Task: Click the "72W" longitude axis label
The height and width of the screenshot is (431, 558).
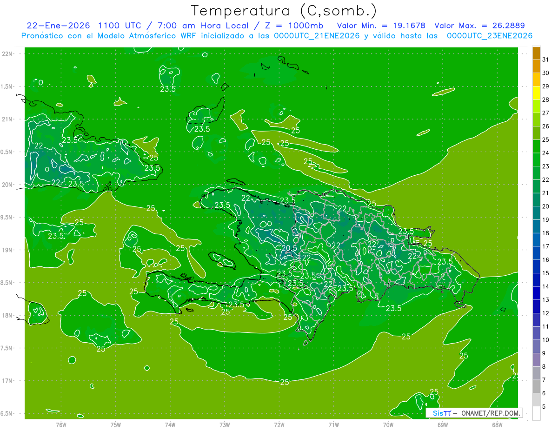Action: [279, 424]
